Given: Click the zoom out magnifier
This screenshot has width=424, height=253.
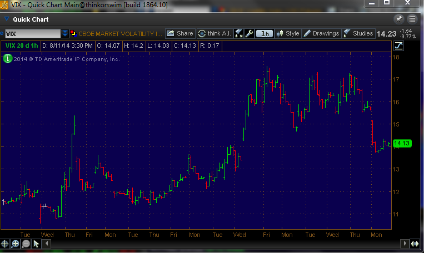Looking at the screenshot, I should (x=26, y=244).
